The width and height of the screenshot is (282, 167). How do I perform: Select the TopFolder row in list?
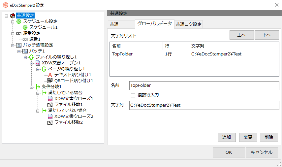194,54
